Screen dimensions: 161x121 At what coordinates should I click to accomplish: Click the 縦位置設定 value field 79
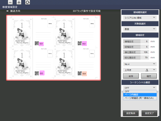pyautogui.click(x=145, y=57)
